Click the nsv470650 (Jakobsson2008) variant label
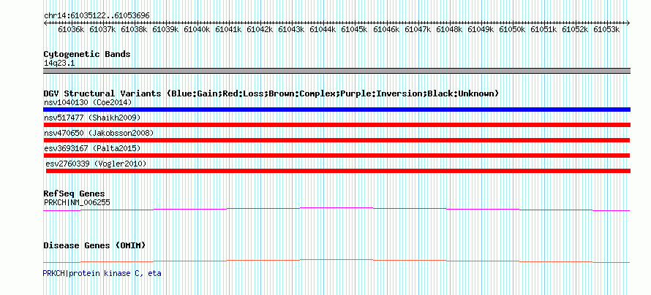 click(99, 133)
